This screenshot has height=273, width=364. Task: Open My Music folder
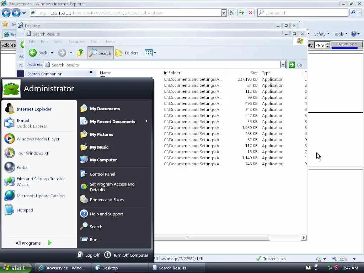click(x=94, y=147)
